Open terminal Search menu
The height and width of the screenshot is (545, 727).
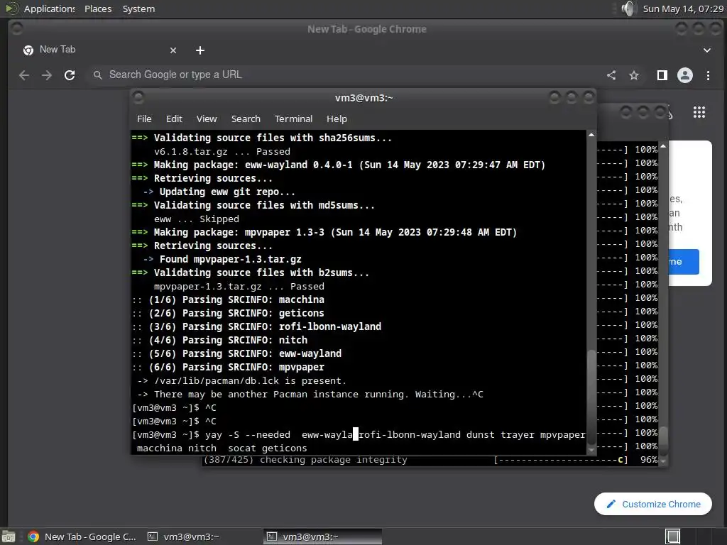[246, 119]
